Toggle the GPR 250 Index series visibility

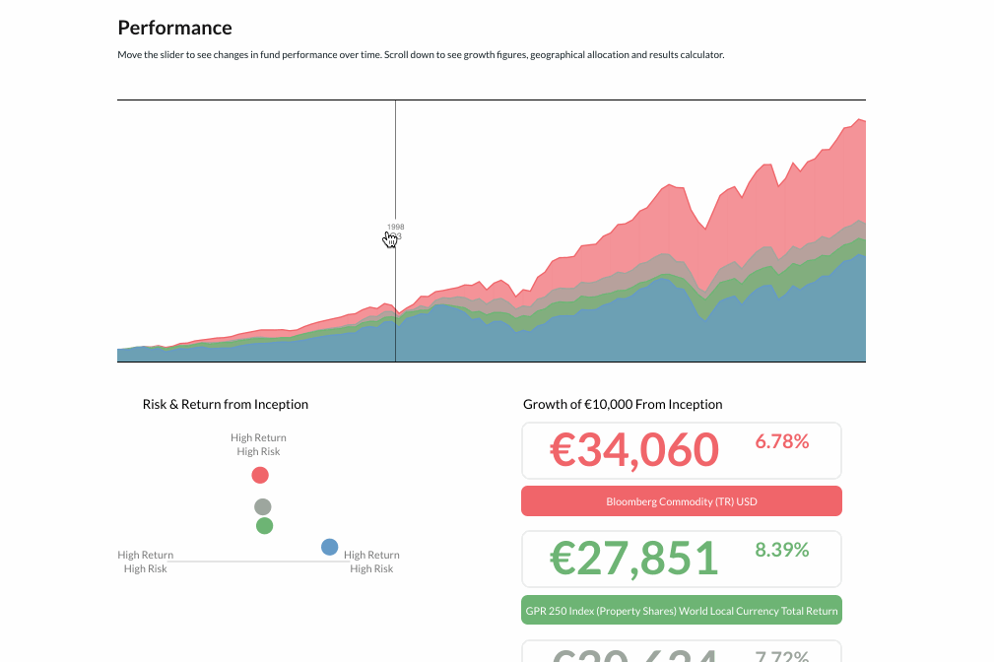point(681,610)
